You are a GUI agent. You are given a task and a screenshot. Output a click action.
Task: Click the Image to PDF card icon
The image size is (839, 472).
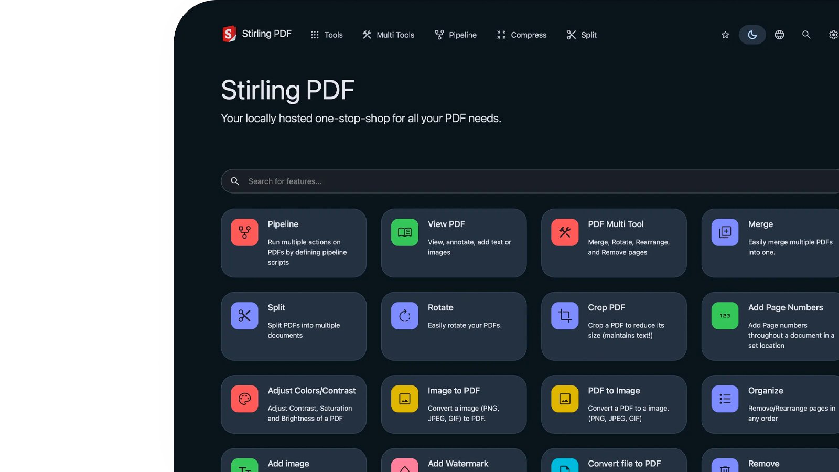coord(405,399)
